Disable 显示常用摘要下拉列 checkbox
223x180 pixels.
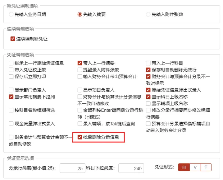(x=11, y=97)
